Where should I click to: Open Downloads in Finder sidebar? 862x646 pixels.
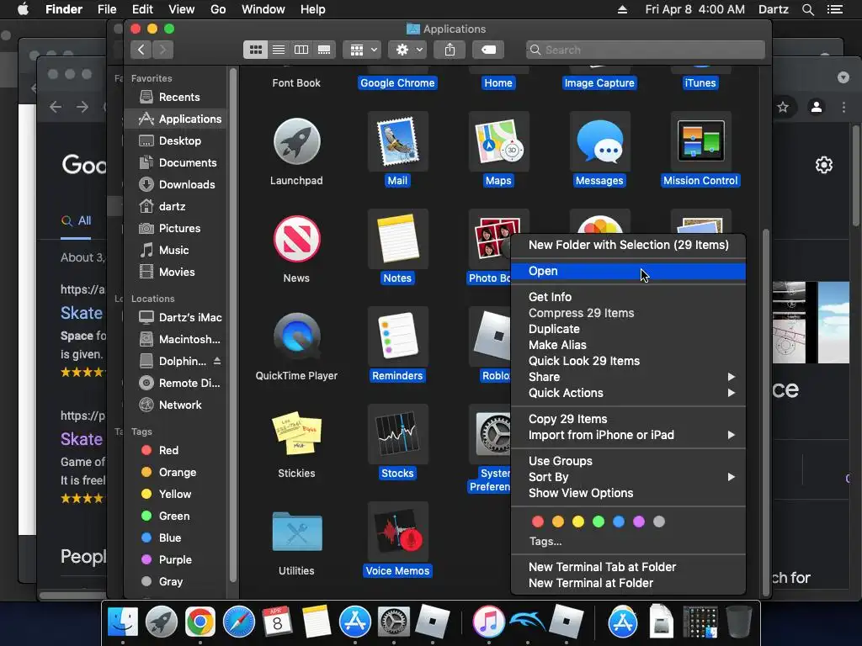point(175,184)
